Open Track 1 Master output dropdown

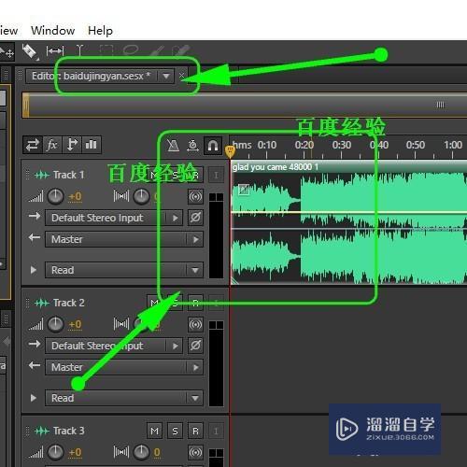124,239
